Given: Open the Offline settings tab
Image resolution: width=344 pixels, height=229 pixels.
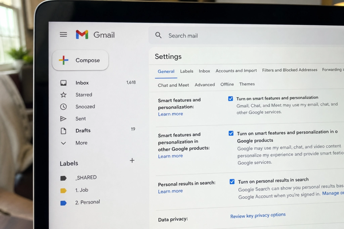Looking at the screenshot, I should [x=227, y=84].
